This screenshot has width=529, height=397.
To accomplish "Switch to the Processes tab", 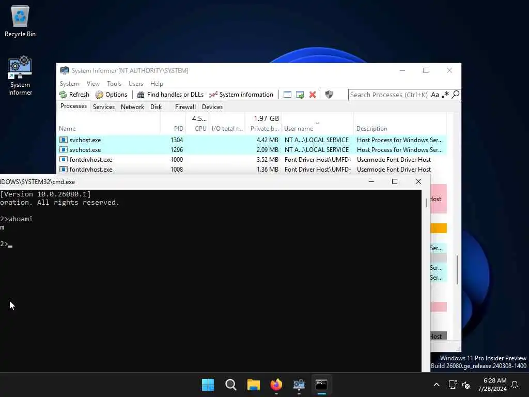I will (73, 106).
